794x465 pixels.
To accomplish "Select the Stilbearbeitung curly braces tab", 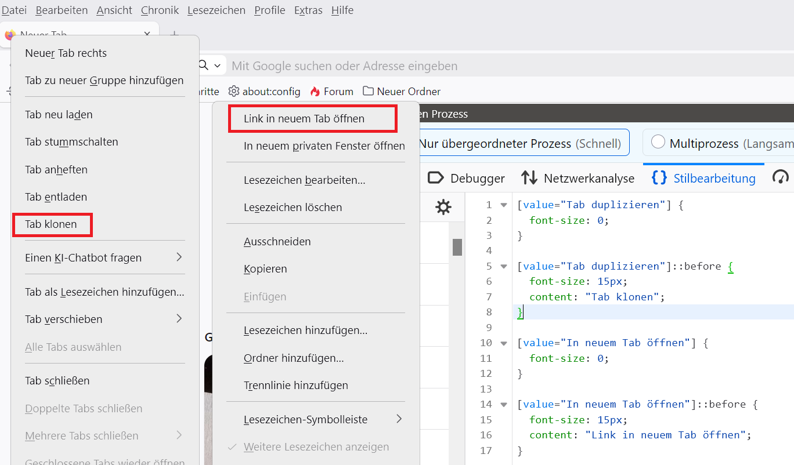I will 703,178.
